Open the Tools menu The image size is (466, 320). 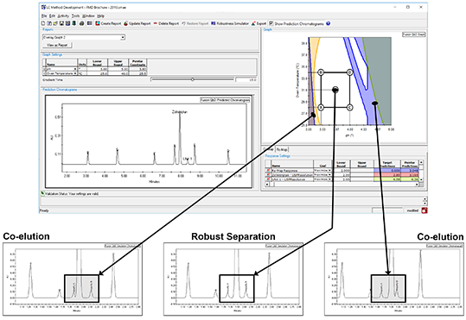(x=75, y=16)
